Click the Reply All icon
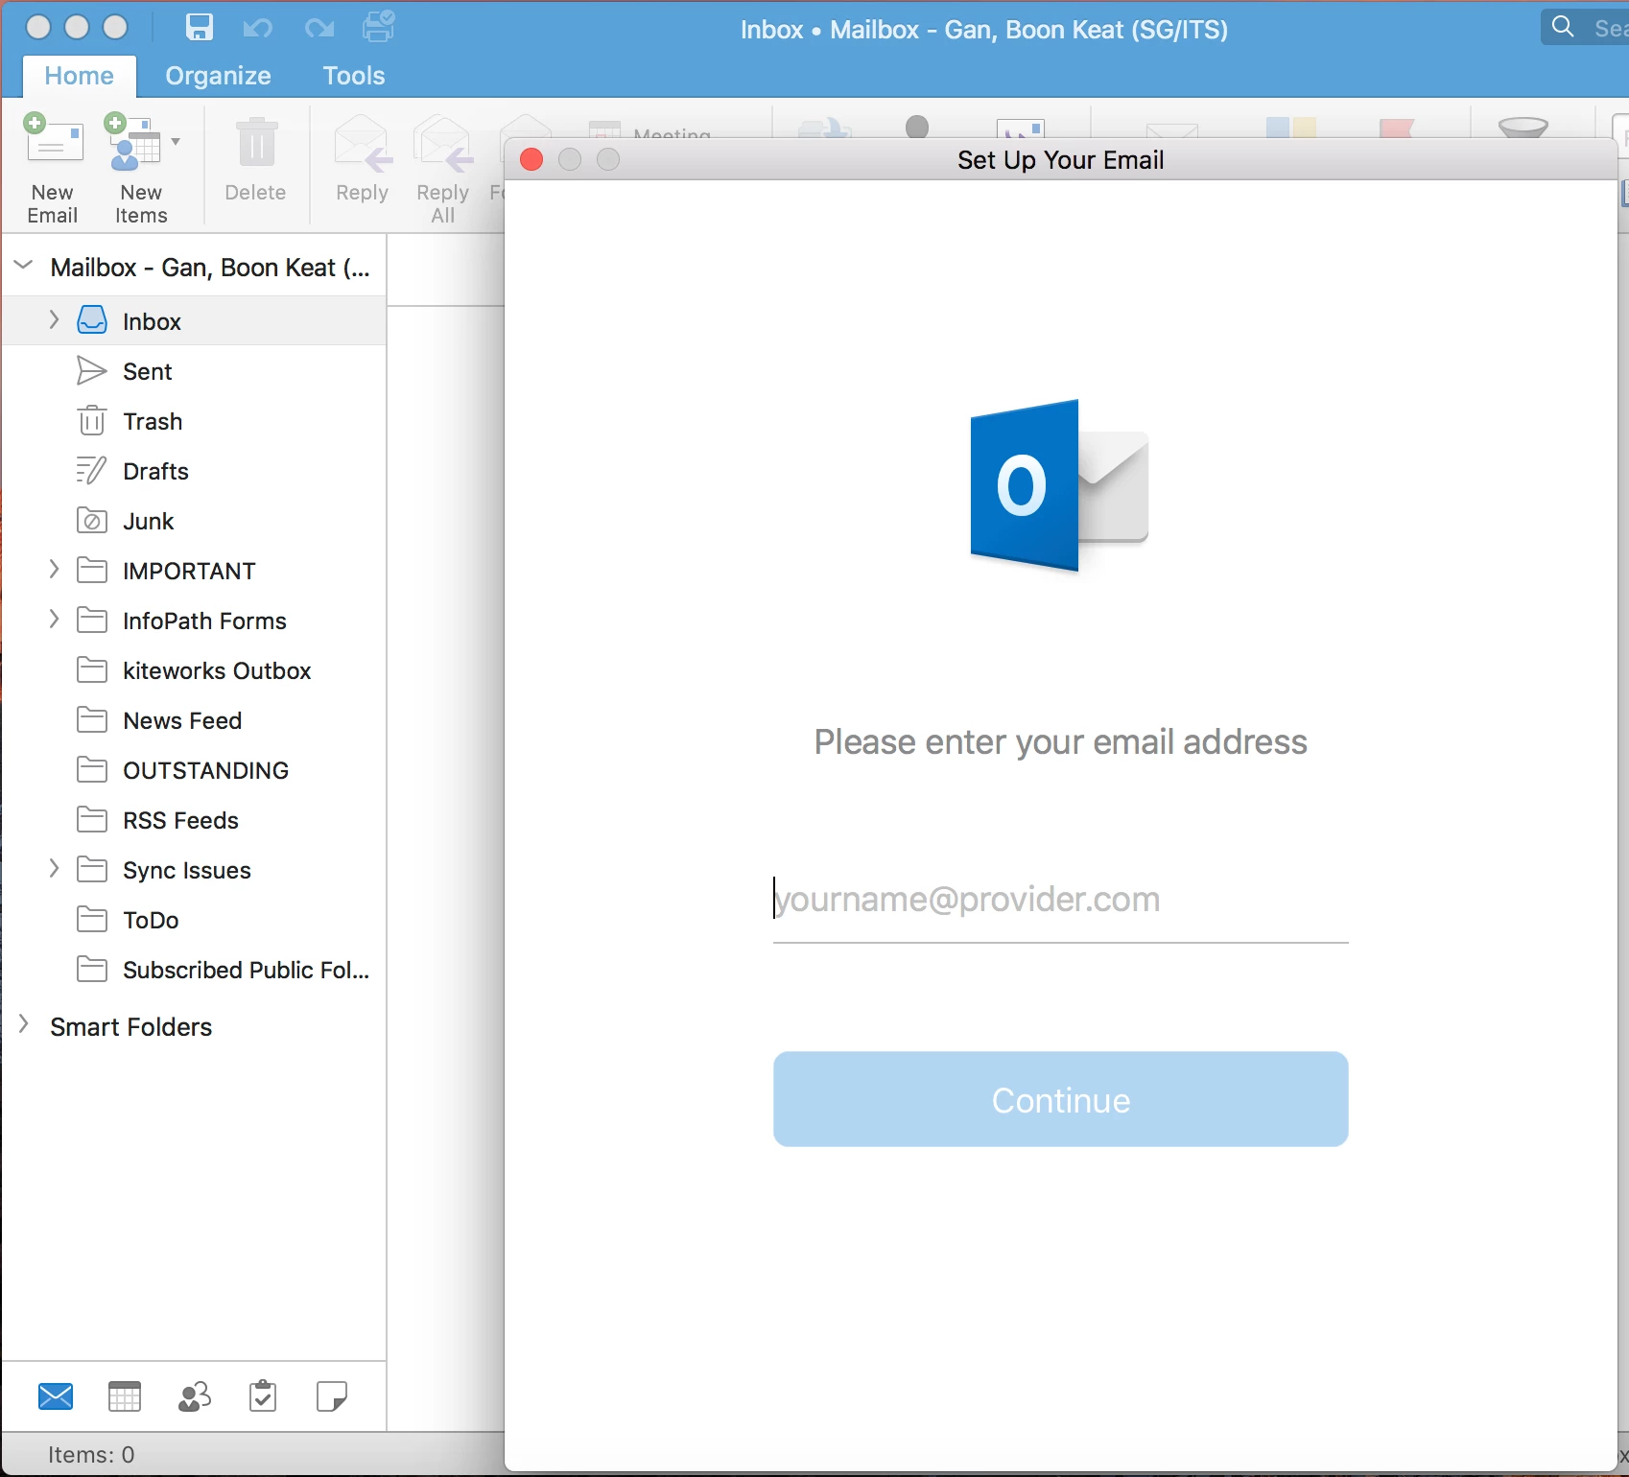 [443, 144]
